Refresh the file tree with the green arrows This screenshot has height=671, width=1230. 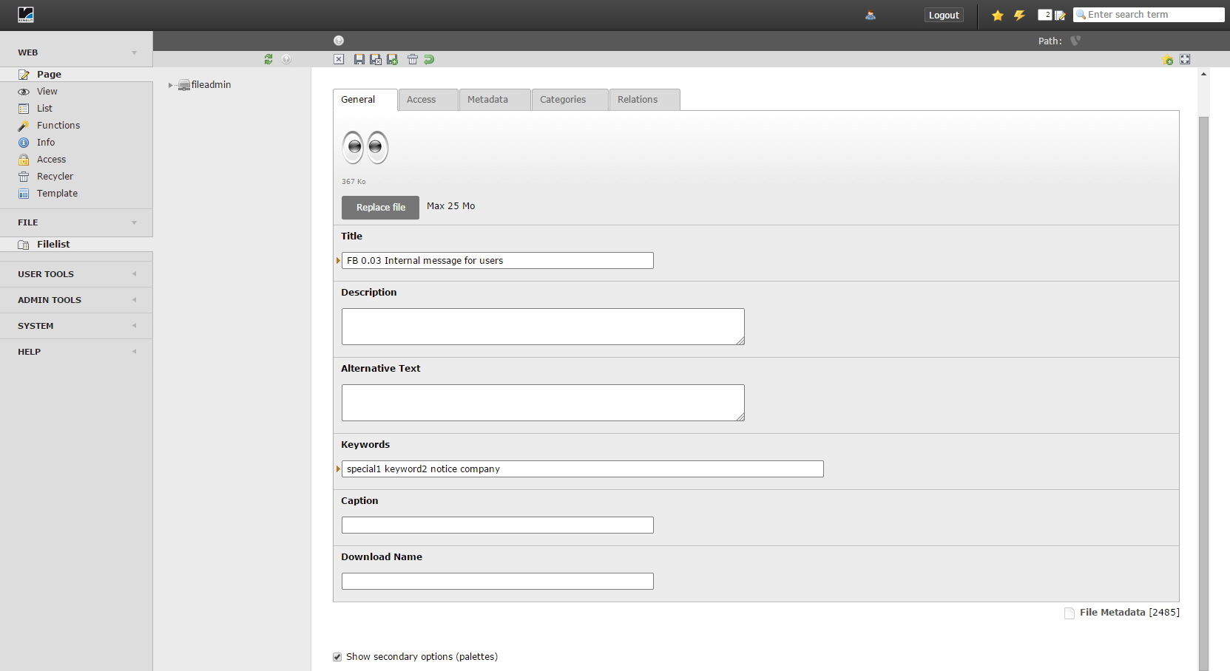[x=268, y=59]
